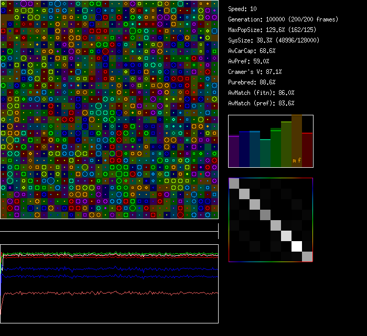Screen dimensions: 367x336
Task: Click the 'm f' label in the histogram
Action: [297, 160]
